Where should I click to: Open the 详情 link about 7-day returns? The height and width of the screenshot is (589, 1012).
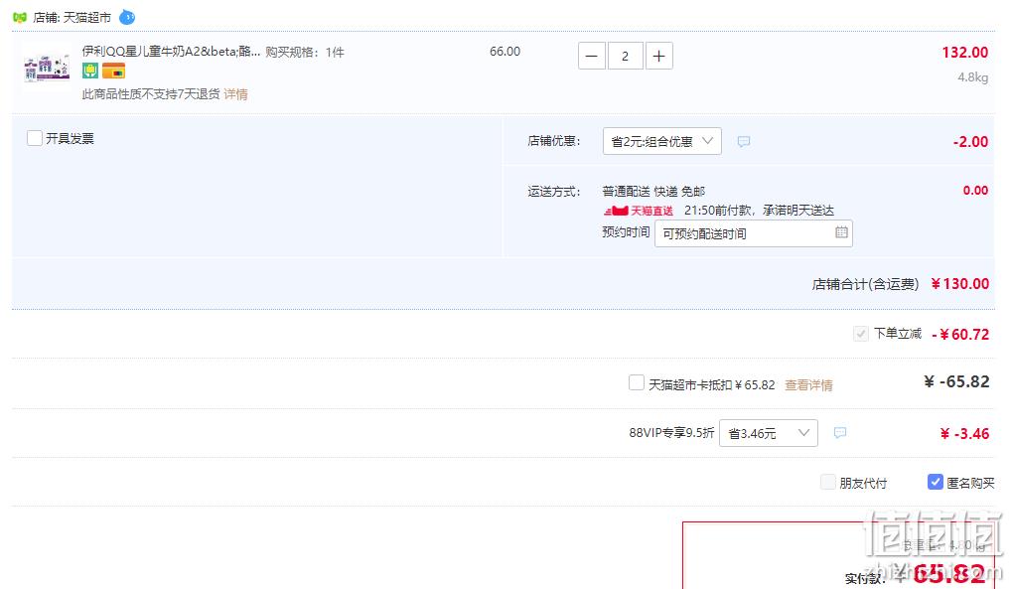tap(235, 94)
